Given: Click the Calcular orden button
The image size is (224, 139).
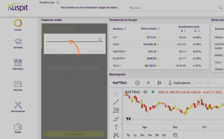Looking at the screenshot, I should pos(74,134).
